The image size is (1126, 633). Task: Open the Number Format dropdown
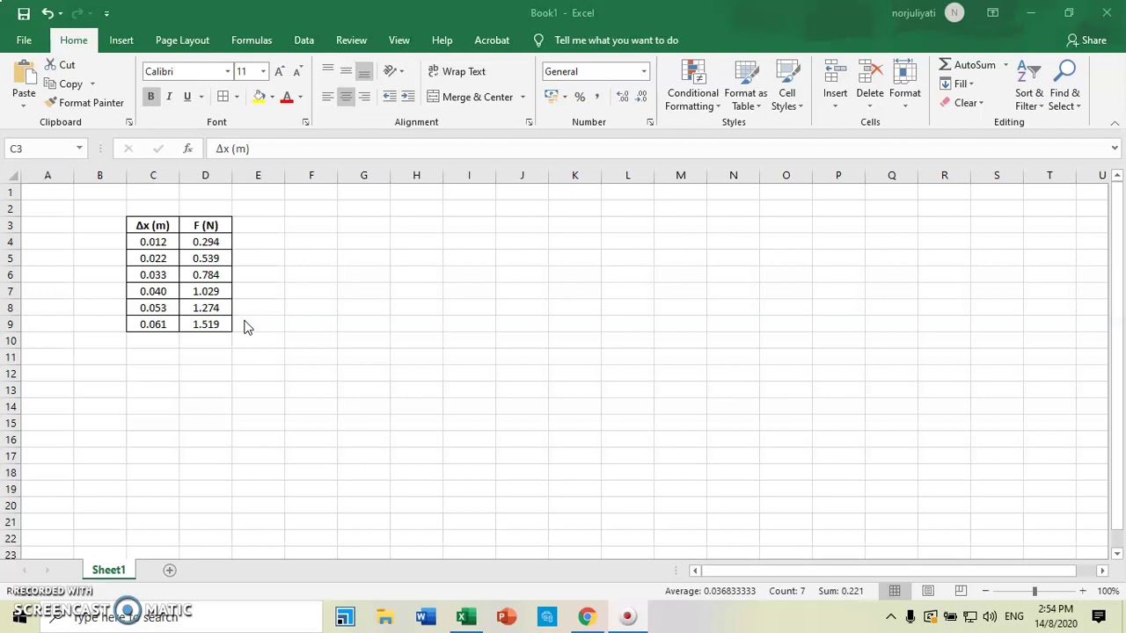[x=644, y=71]
